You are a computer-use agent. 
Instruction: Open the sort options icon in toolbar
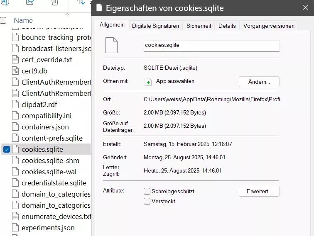click(x=81, y=2)
